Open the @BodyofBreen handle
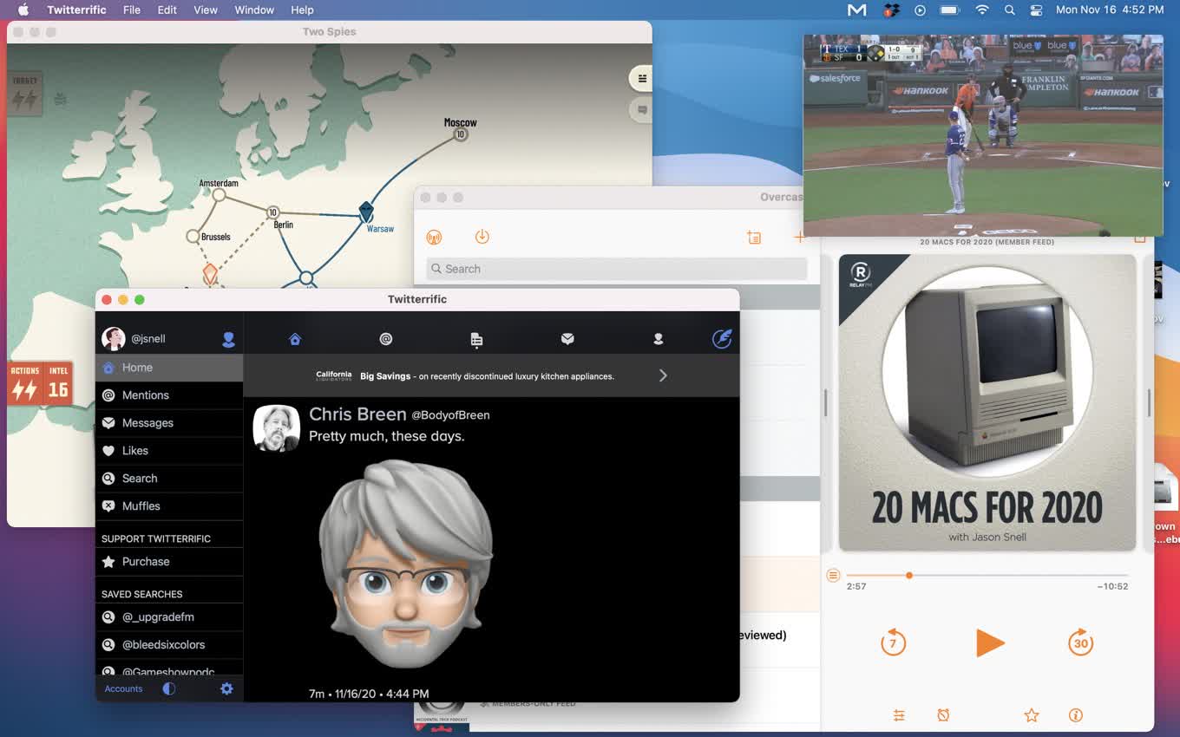The width and height of the screenshot is (1180, 737). pyautogui.click(x=450, y=415)
